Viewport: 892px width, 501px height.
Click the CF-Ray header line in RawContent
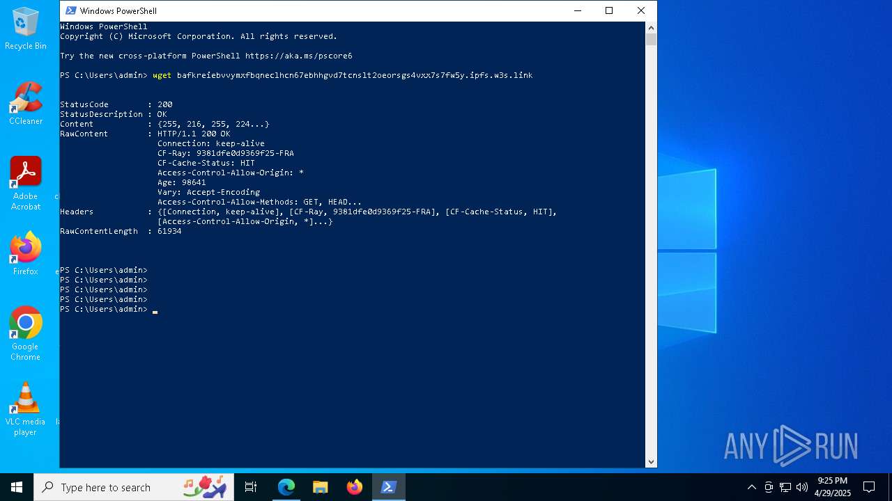[x=226, y=153]
